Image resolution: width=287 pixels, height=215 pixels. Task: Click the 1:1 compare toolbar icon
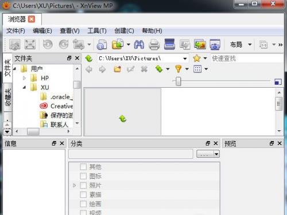coord(263,45)
